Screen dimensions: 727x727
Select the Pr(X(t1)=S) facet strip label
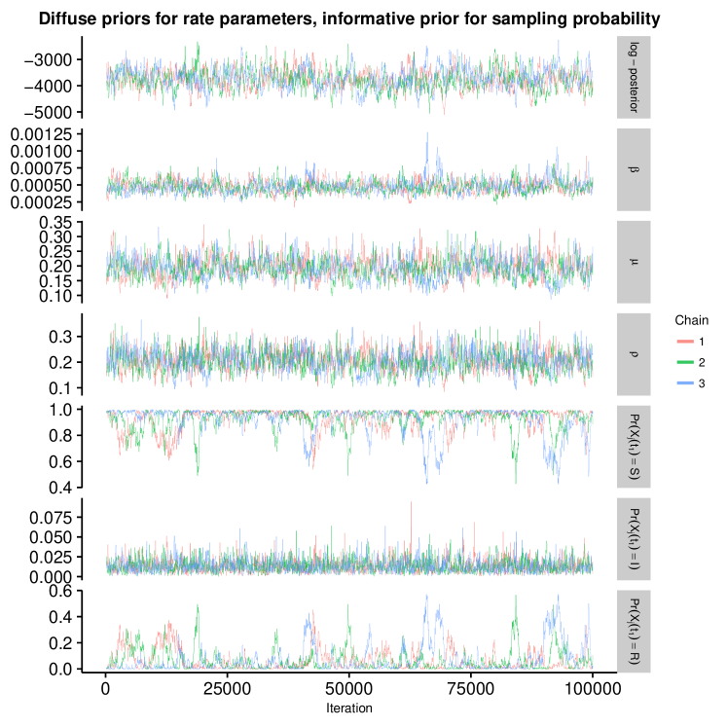click(634, 447)
